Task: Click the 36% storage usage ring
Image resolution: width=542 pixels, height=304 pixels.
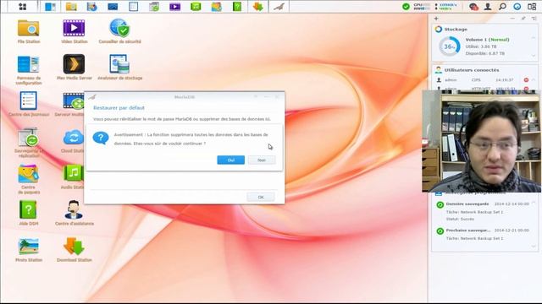Action: 450,46
